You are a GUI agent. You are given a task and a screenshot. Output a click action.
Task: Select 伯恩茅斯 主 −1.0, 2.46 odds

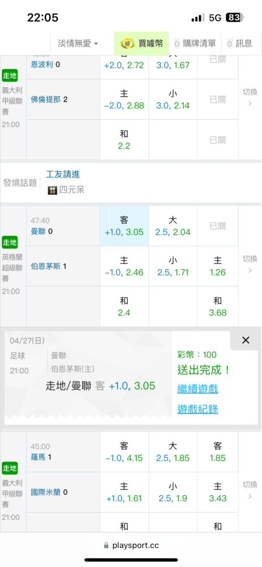(x=124, y=266)
